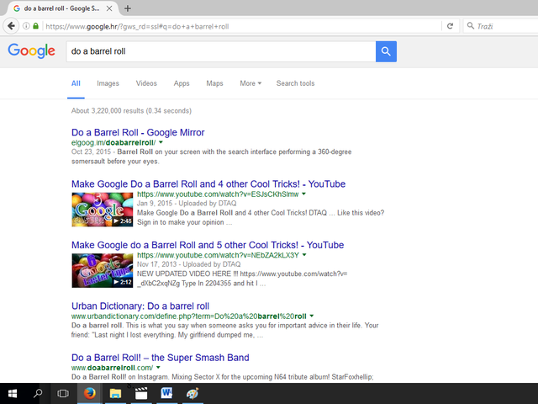Open a new tab with the plus icon
This screenshot has width=538, height=404.
(x=128, y=8)
